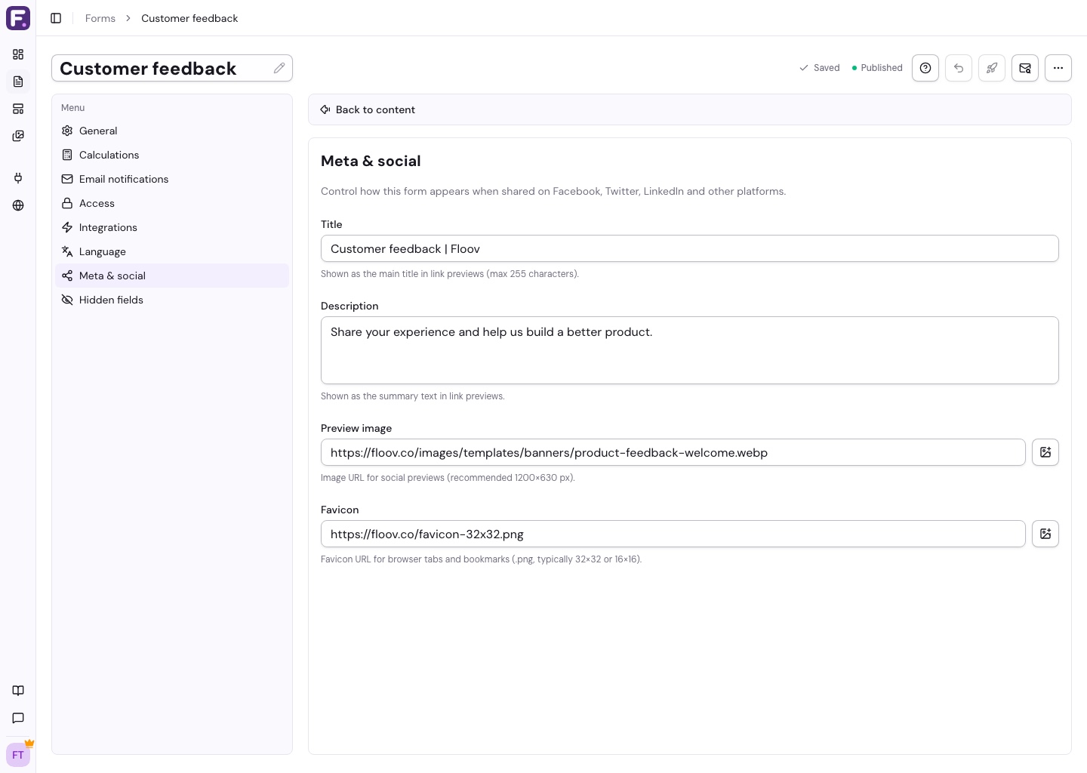The image size is (1087, 773).
Task: Click the Saved status indicator
Action: click(x=820, y=68)
